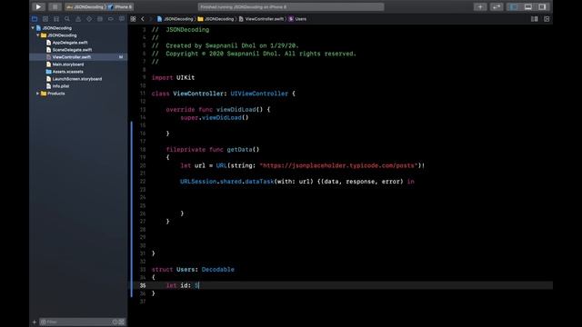Click line number 35 in the gutter
582x327 pixels.
coord(143,285)
